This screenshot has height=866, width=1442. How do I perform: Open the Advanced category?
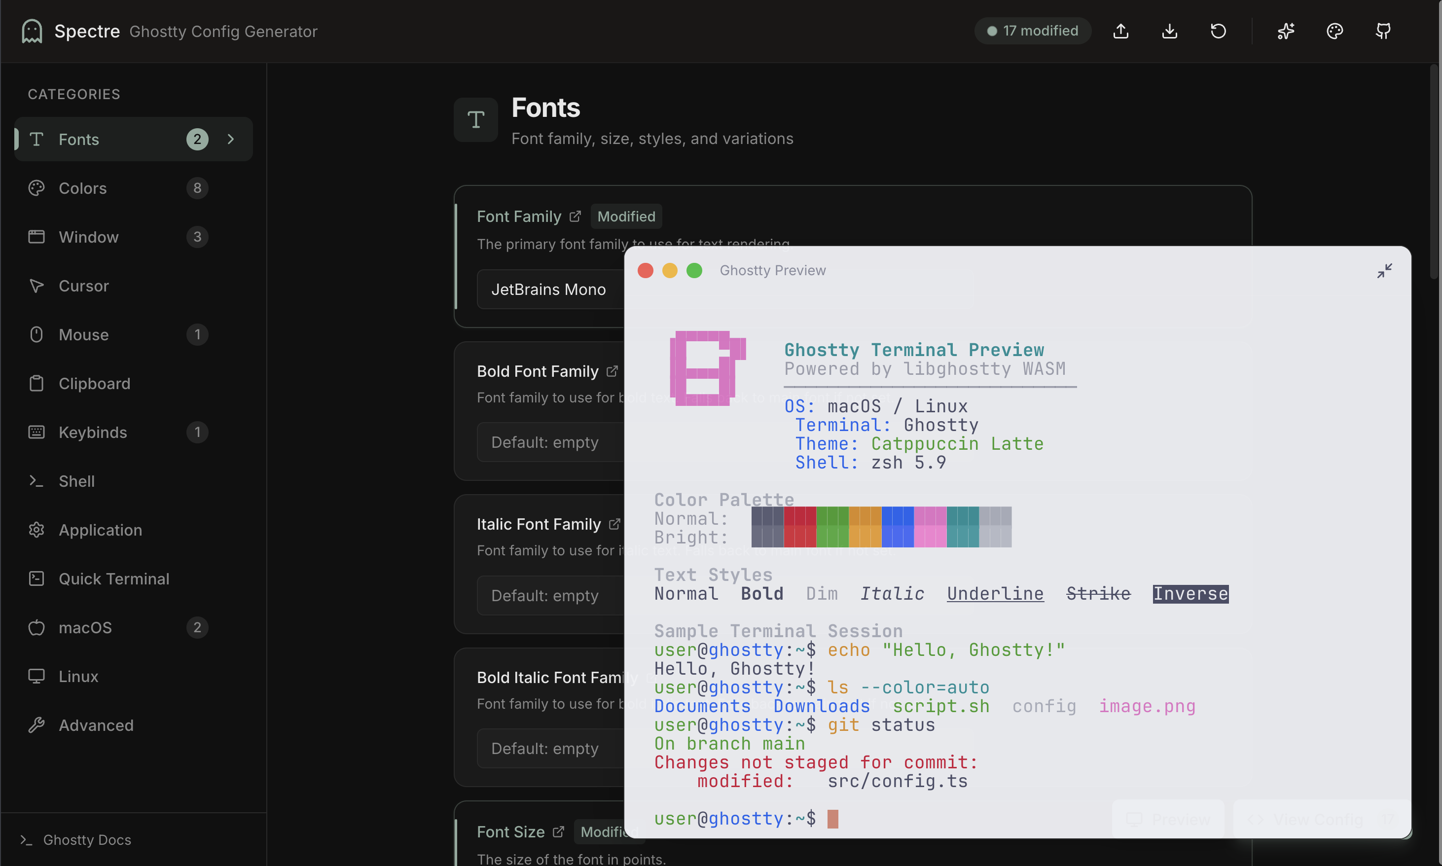(x=133, y=725)
